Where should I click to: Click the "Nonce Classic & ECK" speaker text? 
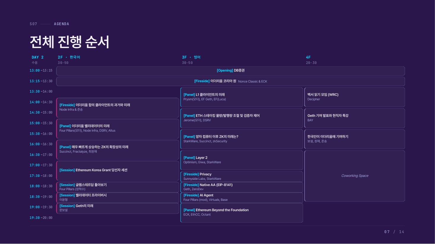coord(253,82)
